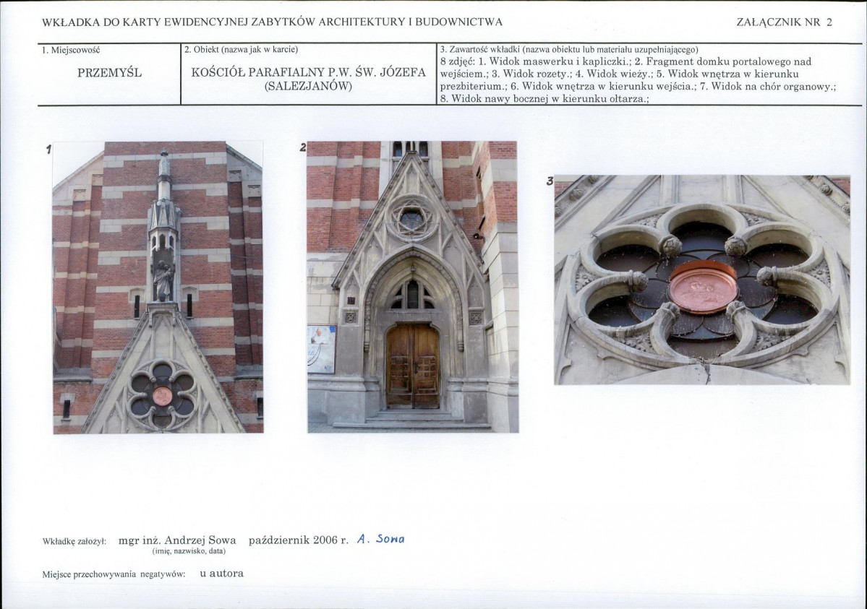Click the ZAŁĄCZNIK NR 2 label
This screenshot has height=609, width=867.
click(784, 22)
